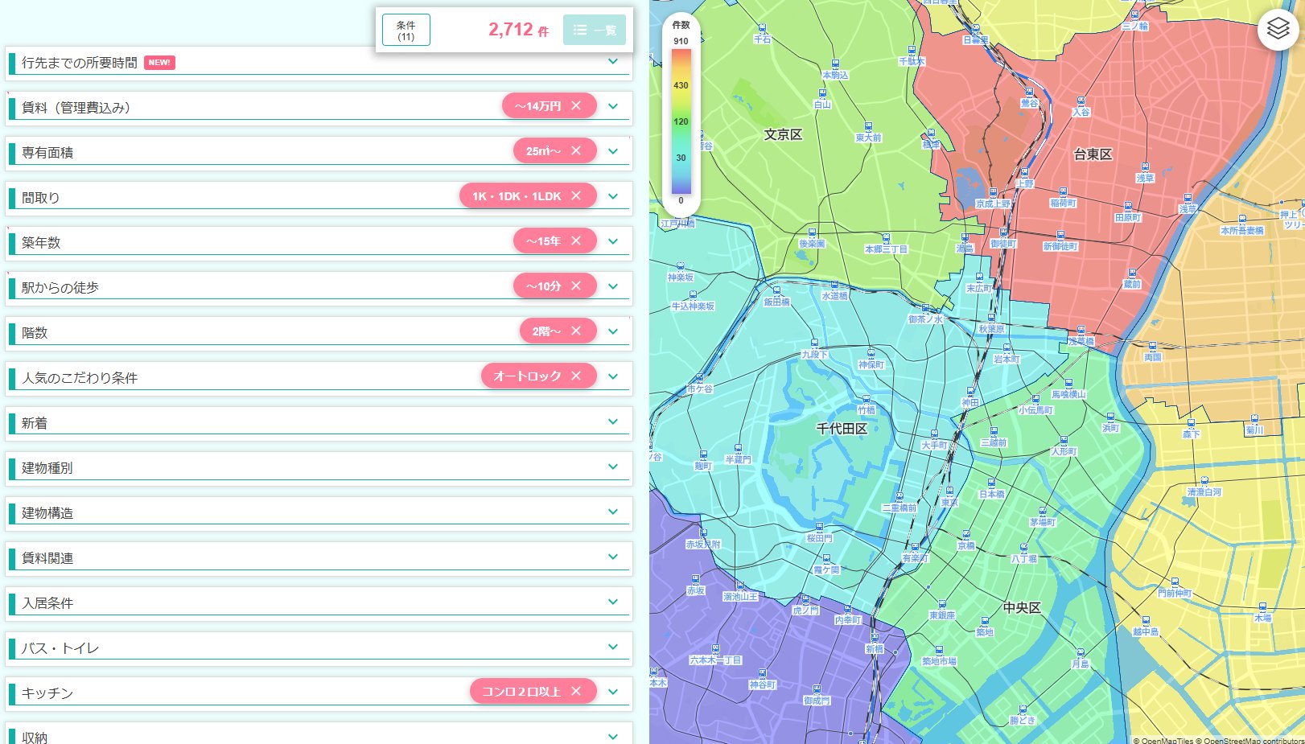Viewport: 1305px width, 744px height.
Task: Expand the 建物種別 section
Action: [319, 468]
